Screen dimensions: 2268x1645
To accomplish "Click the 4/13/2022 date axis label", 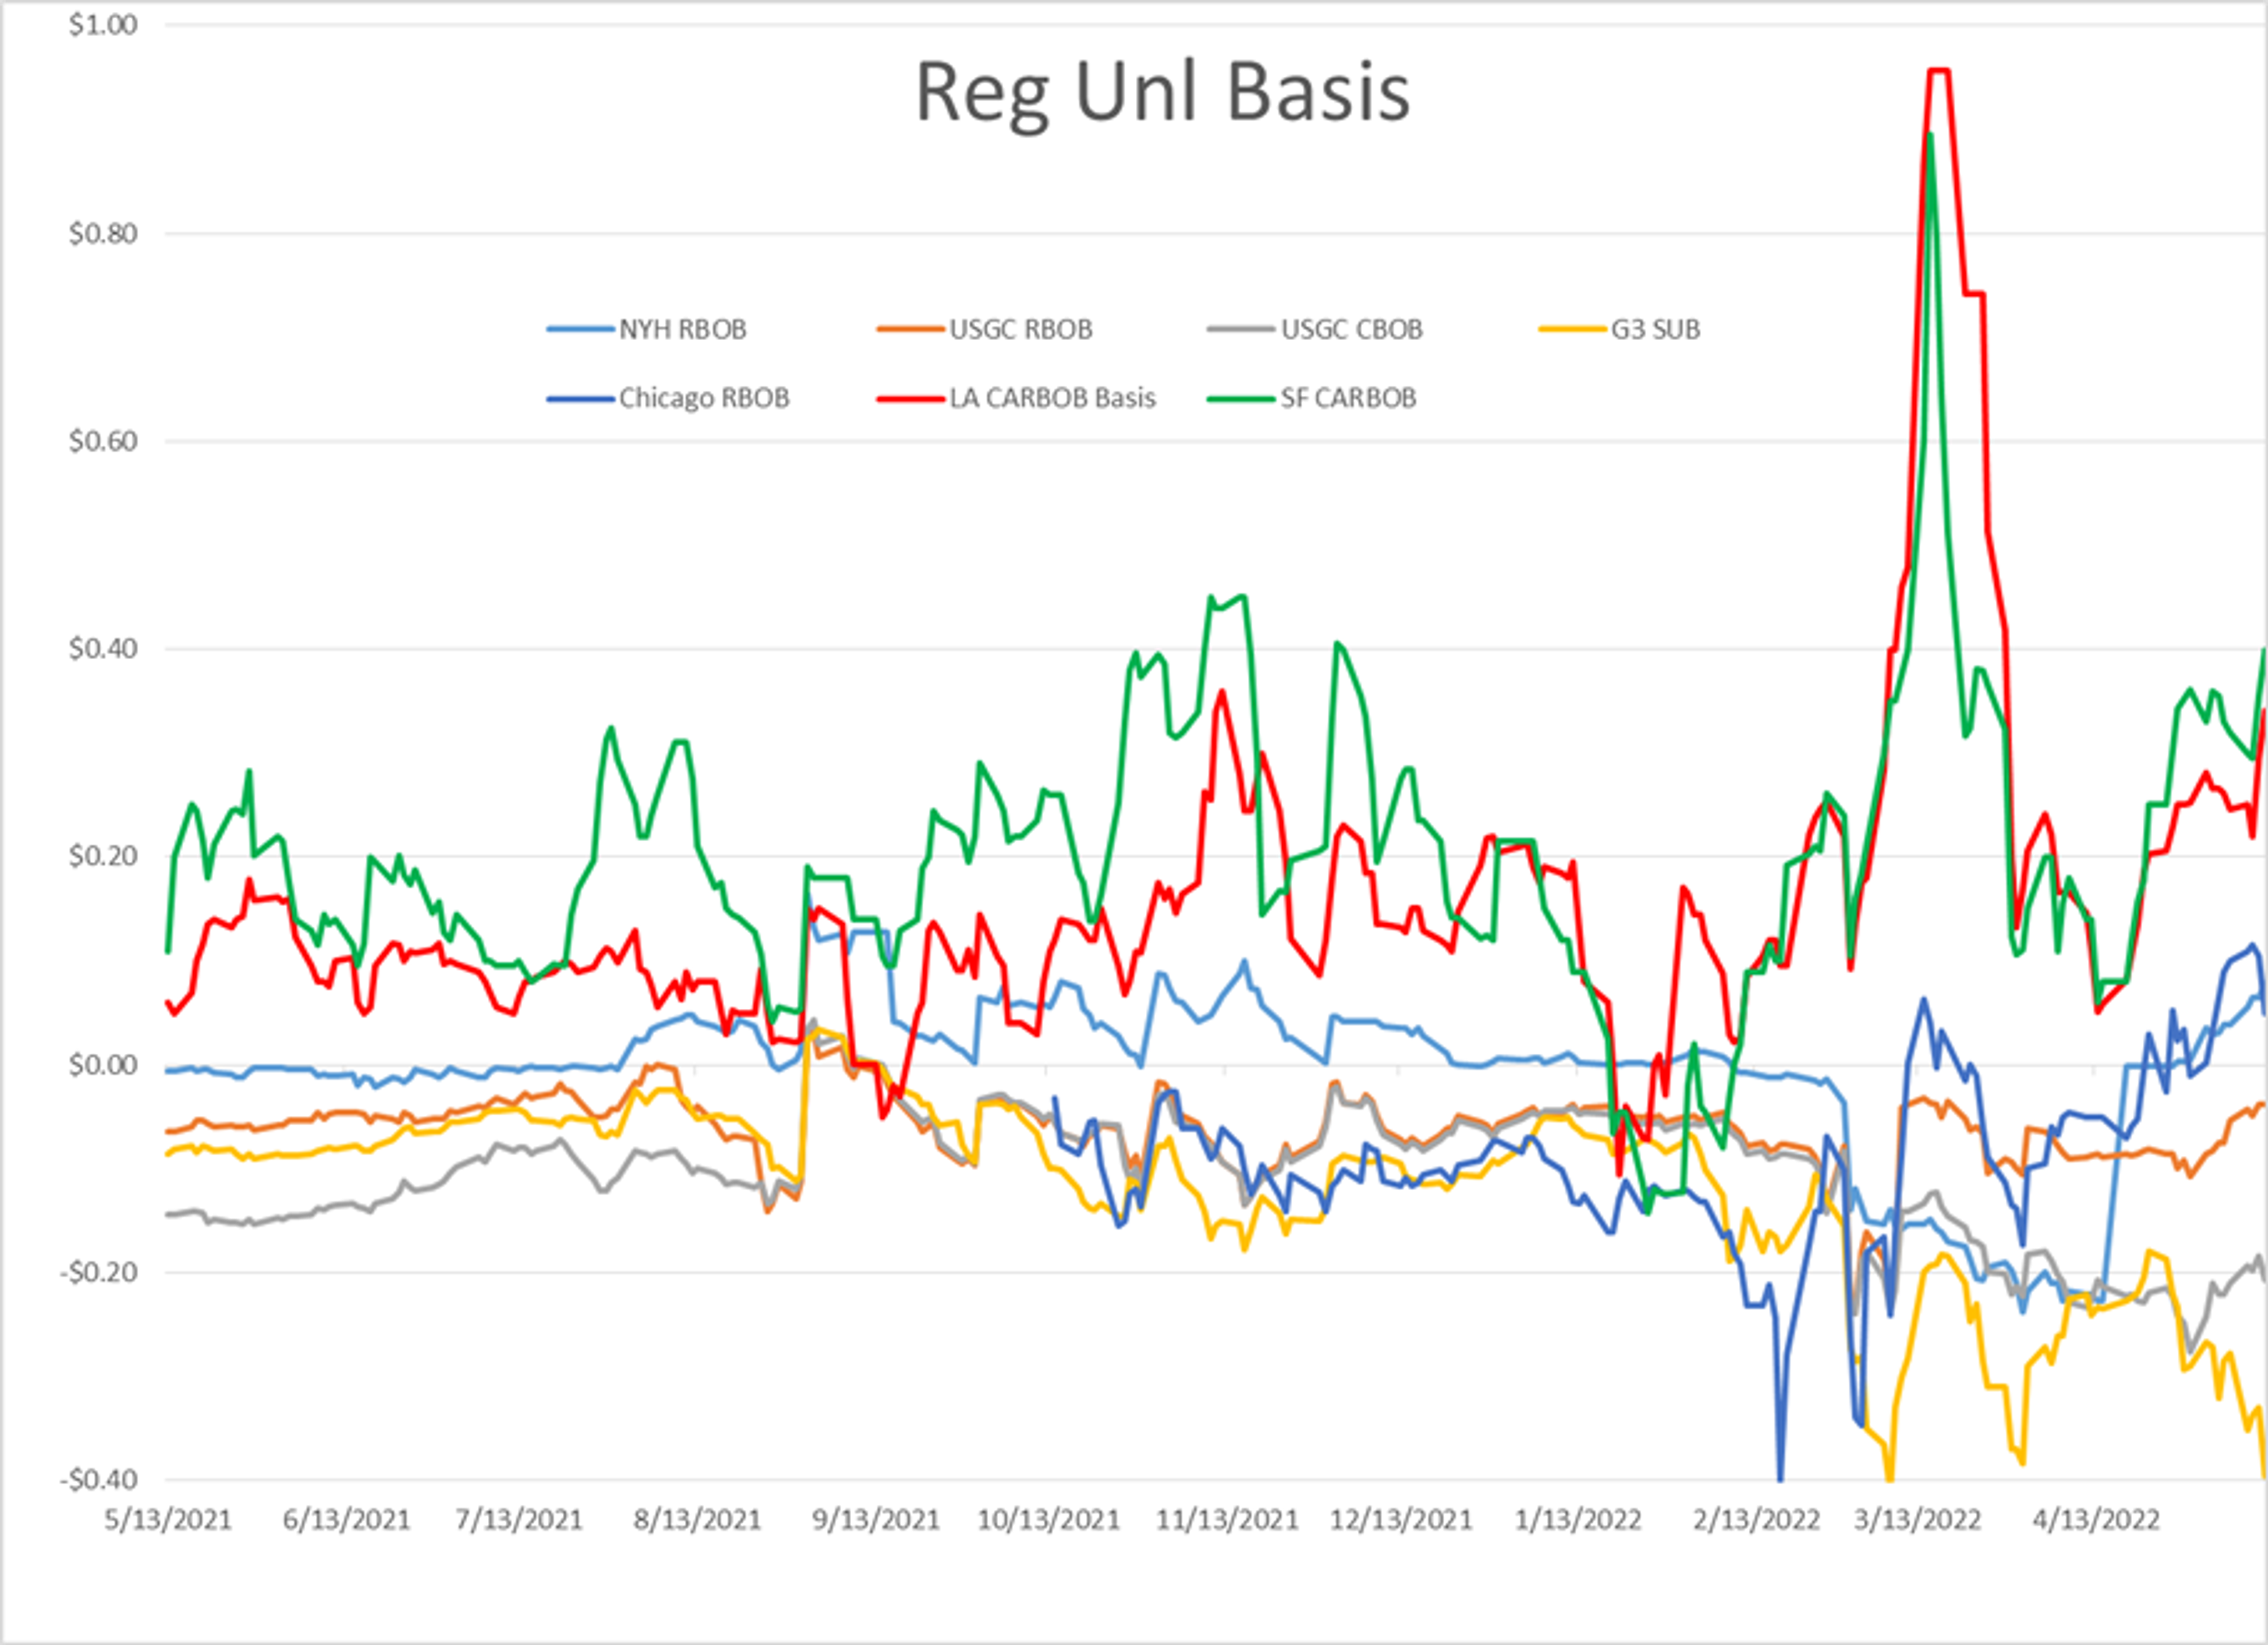I will coord(2096,1520).
